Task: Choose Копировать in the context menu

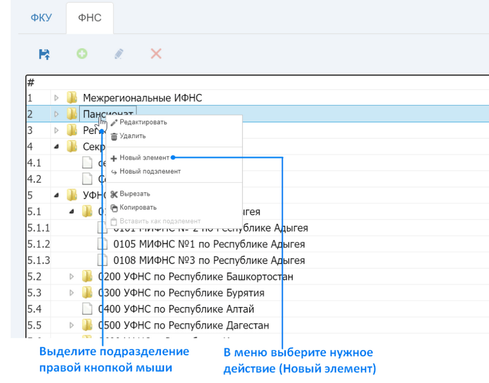Action: [138, 207]
